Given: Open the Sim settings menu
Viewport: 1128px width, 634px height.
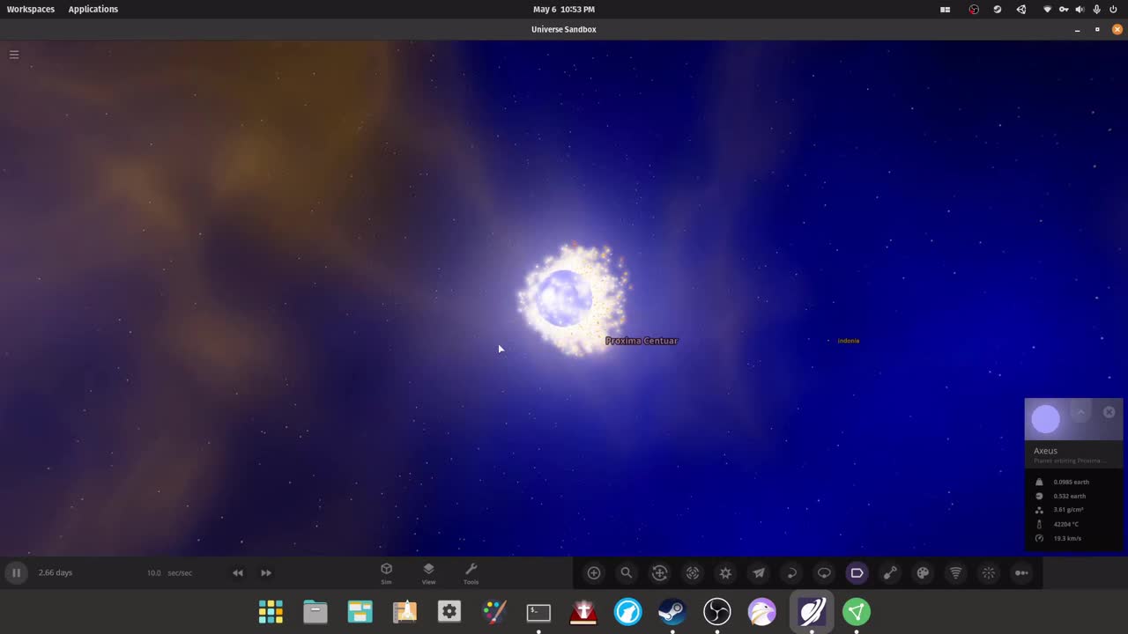Looking at the screenshot, I should coord(386,573).
